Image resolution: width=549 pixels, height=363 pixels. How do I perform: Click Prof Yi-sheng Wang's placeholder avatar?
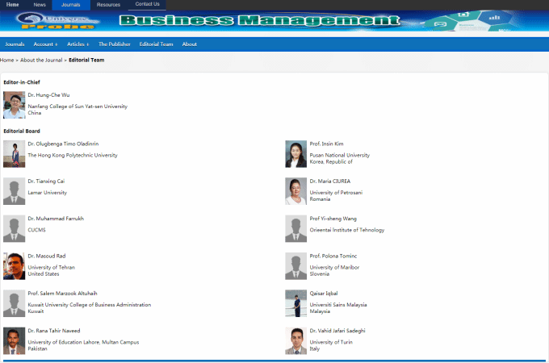(x=295, y=228)
